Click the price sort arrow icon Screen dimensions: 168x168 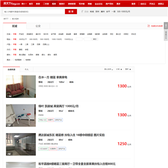pos(121,70)
